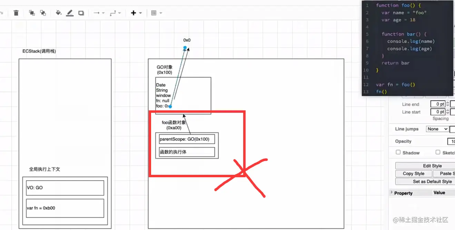Screen dimensions: 455x230
Task: Open the Fill Color bucket tool
Action: click(59, 13)
